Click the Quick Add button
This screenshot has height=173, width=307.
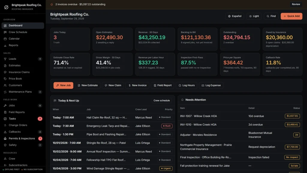[x=291, y=16]
